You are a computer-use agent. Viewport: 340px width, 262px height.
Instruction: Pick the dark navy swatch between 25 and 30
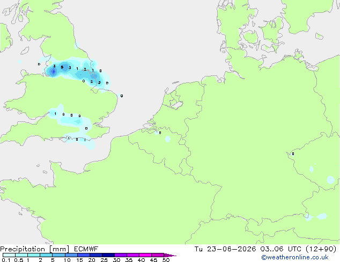pos(108,255)
